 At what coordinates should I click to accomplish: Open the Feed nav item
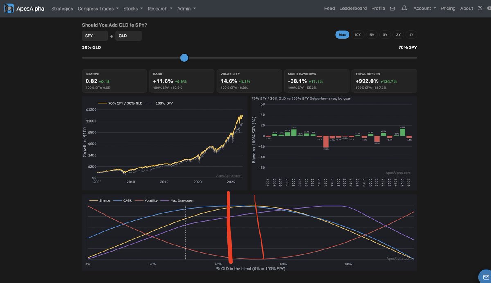pyautogui.click(x=329, y=8)
